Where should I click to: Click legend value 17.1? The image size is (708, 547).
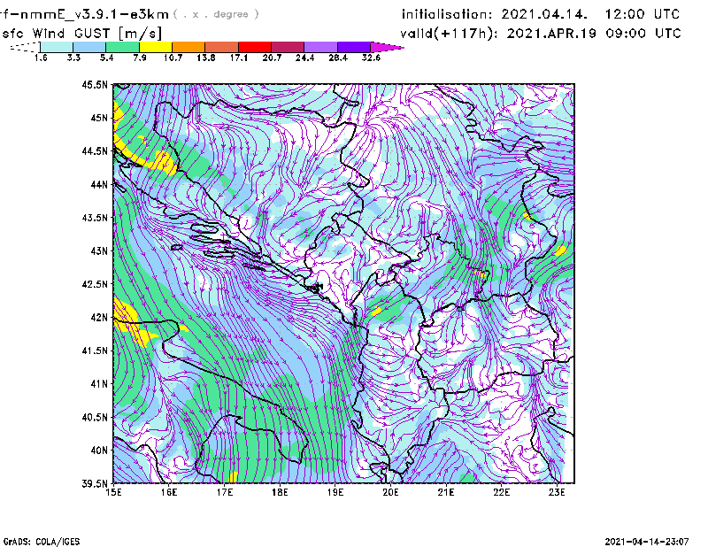point(239,58)
